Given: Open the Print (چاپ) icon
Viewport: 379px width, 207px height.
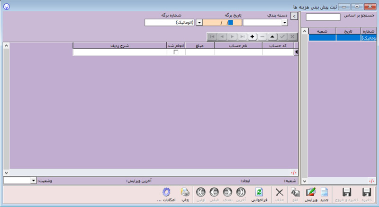Looking at the screenshot, I should pos(186,193).
